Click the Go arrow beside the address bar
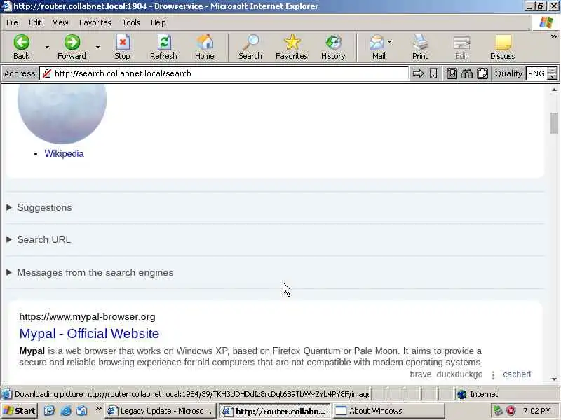561x420 pixels. (x=418, y=73)
